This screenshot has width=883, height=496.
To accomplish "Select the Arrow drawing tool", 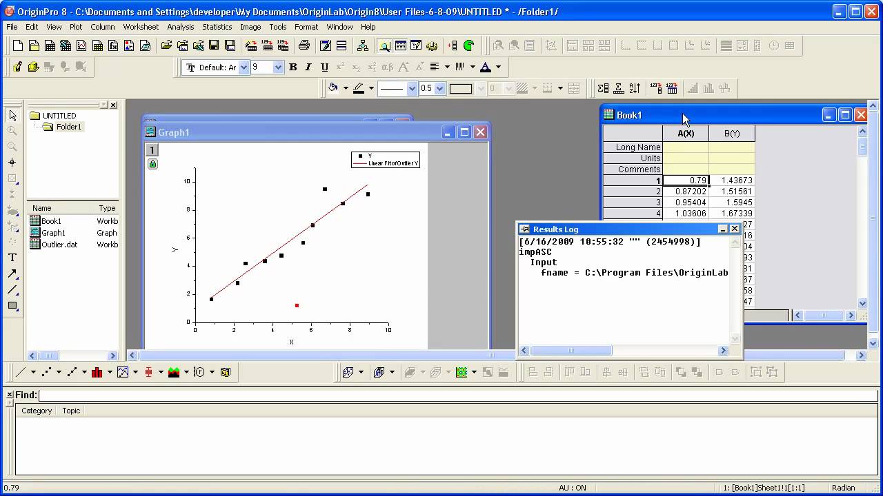I will pos(12,274).
